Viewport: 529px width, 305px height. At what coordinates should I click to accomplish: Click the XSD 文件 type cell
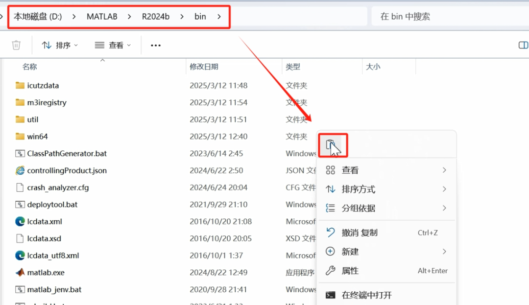click(301, 238)
